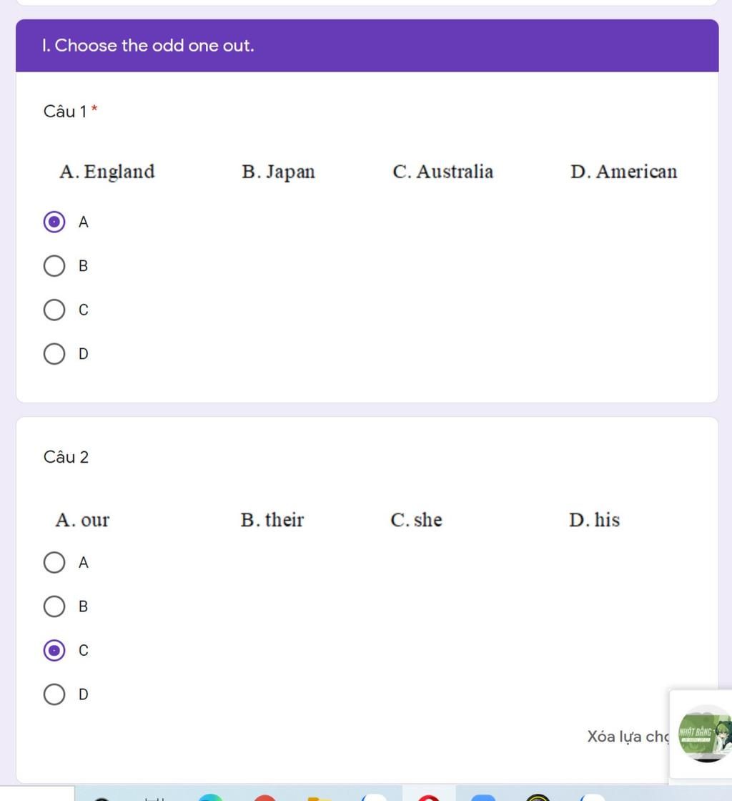The image size is (732, 801).
Task: Pick radio option D under Câu 2
Action: click(x=54, y=694)
